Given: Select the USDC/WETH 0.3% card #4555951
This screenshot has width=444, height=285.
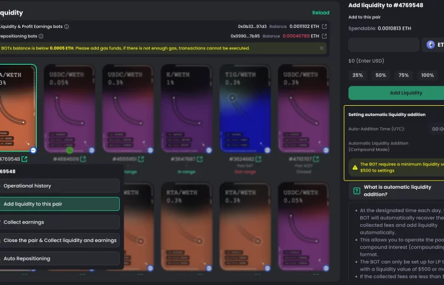Looking at the screenshot, I should [128, 109].
